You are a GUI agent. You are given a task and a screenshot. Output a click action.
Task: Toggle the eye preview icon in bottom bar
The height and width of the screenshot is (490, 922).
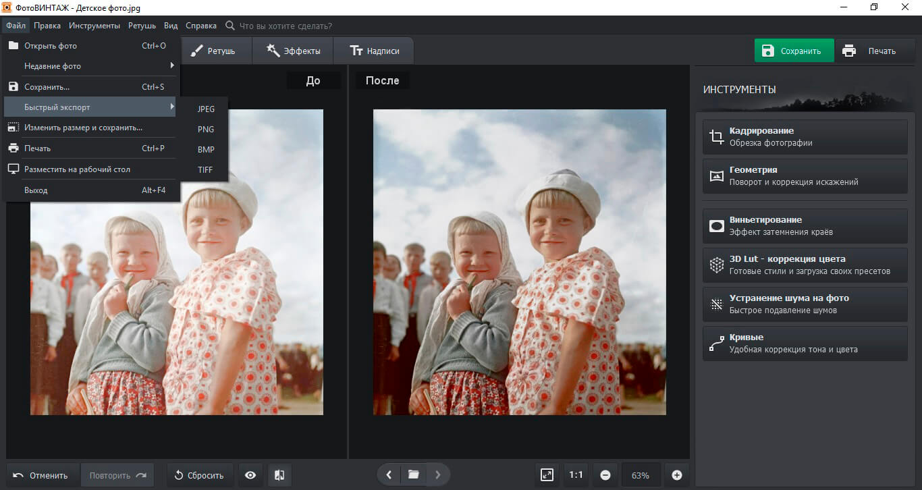pos(250,475)
